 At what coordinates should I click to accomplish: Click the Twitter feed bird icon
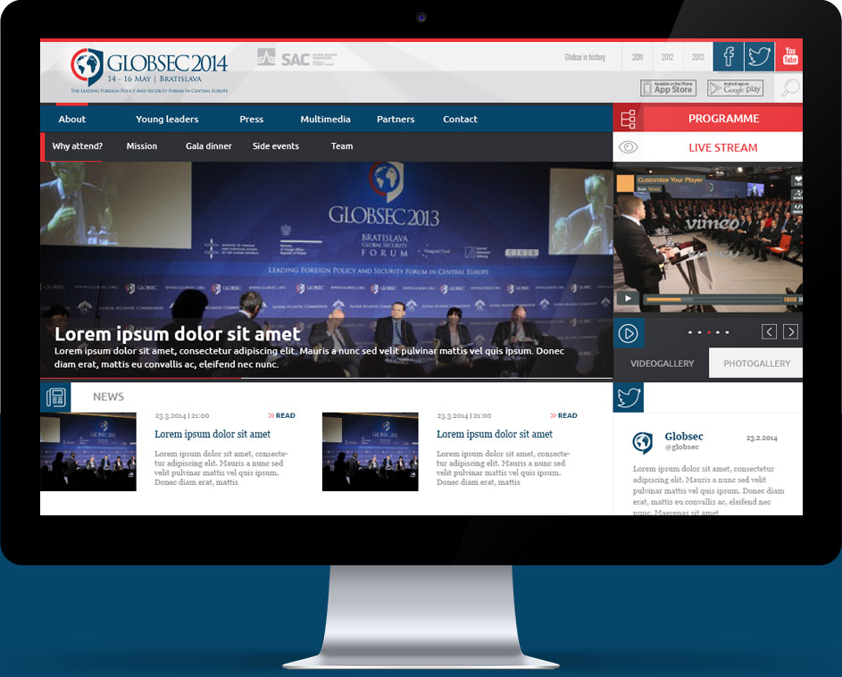pos(629,397)
